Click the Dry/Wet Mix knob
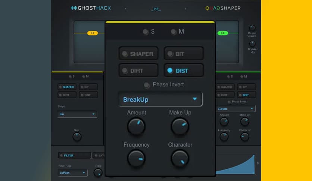Viewport: 312px width, 181px height. tap(252, 44)
